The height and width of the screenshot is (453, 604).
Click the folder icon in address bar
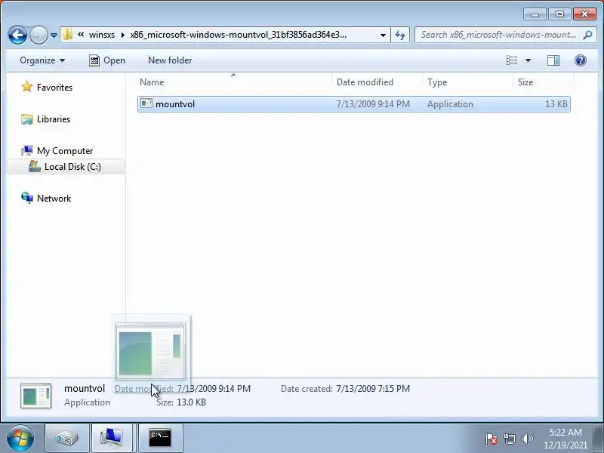coord(67,35)
